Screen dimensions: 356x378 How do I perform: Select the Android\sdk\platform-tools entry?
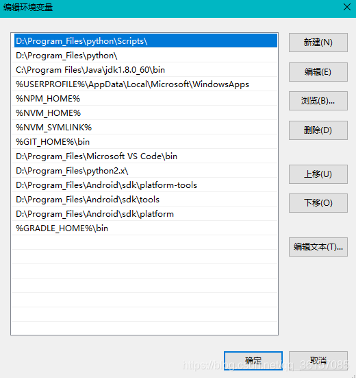pyautogui.click(x=146, y=185)
